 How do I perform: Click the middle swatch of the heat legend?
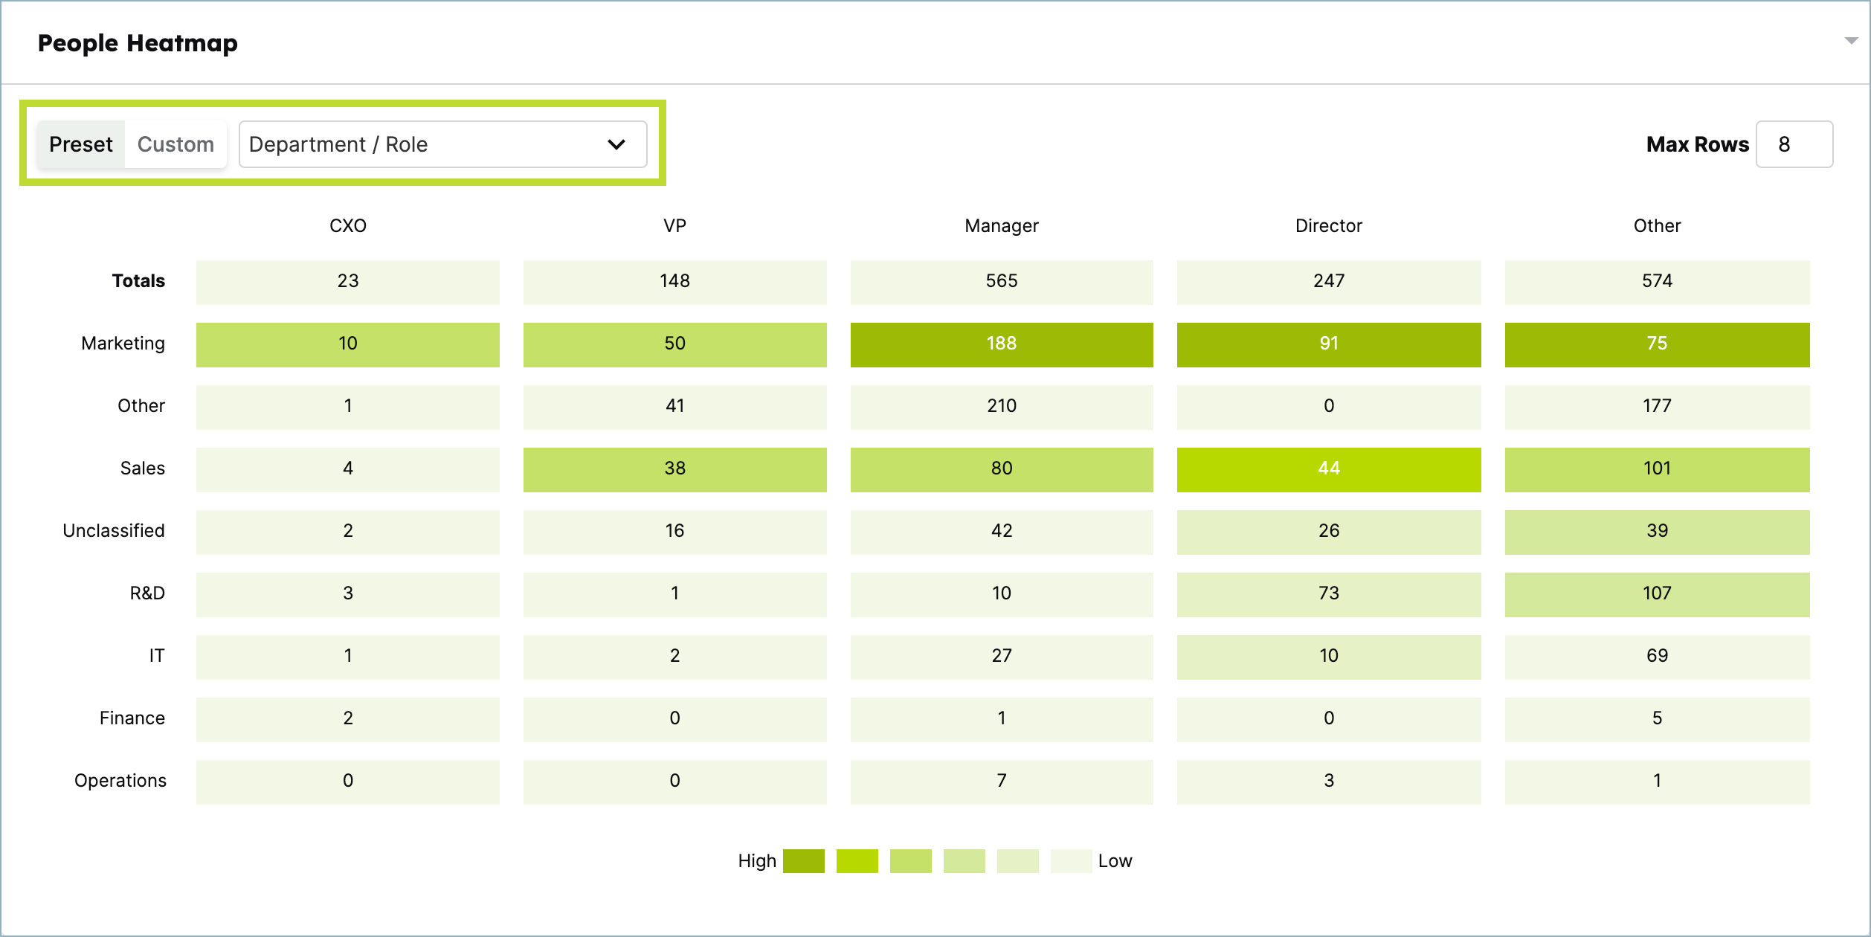(965, 860)
